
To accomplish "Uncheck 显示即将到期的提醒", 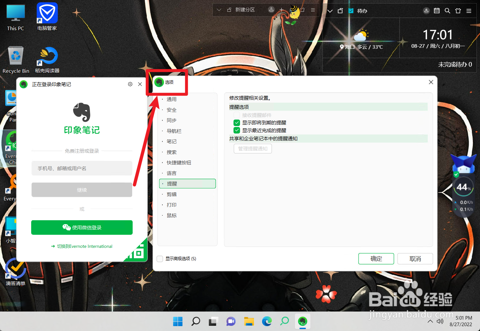I will tap(237, 122).
